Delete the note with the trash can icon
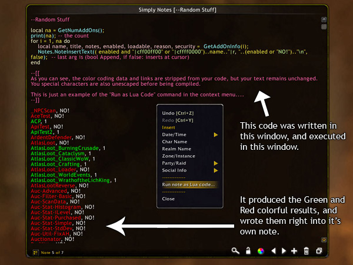The image size is (353, 265). click(306, 251)
